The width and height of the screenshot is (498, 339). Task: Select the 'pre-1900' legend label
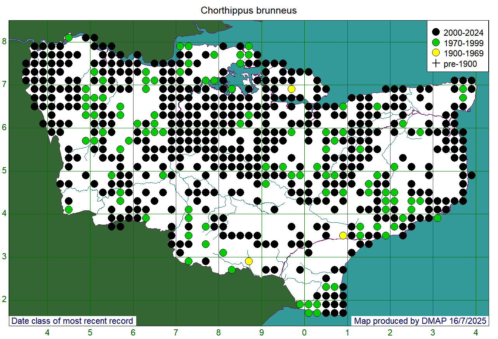pos(460,64)
